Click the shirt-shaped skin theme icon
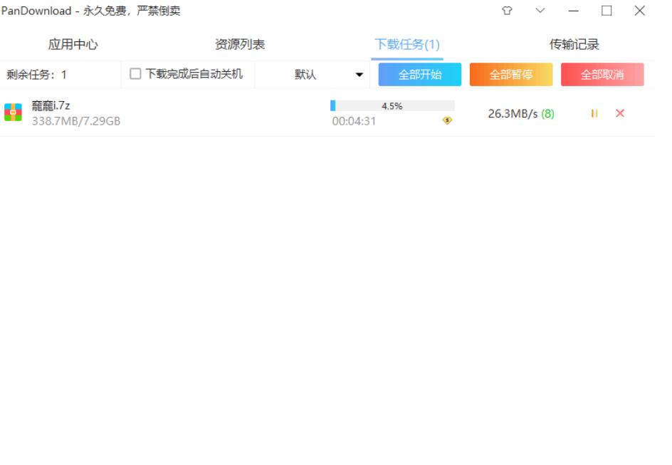Image resolution: width=672 pixels, height=465 pixels. (x=507, y=11)
